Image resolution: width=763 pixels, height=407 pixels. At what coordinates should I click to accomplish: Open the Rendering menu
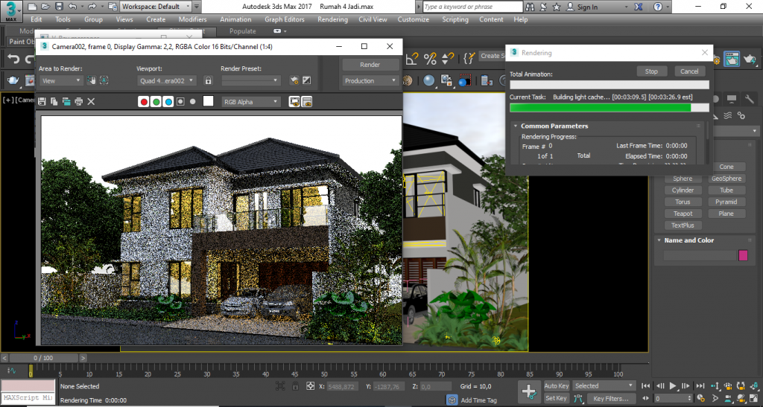pyautogui.click(x=333, y=19)
